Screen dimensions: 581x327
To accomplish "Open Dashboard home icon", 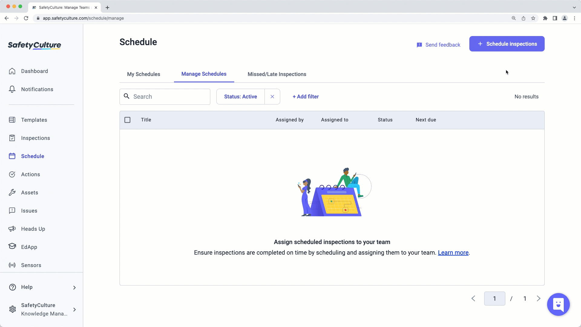I will point(12,71).
